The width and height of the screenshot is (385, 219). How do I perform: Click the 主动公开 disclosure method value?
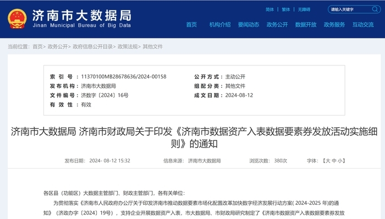[235, 77]
